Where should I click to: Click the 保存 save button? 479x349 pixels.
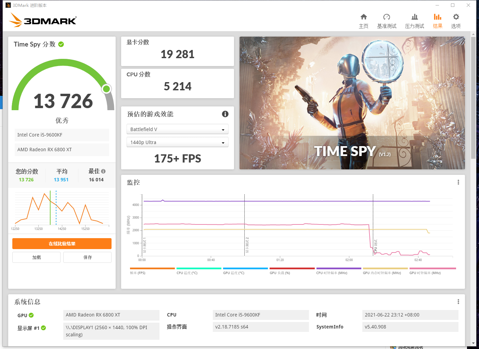(x=87, y=257)
